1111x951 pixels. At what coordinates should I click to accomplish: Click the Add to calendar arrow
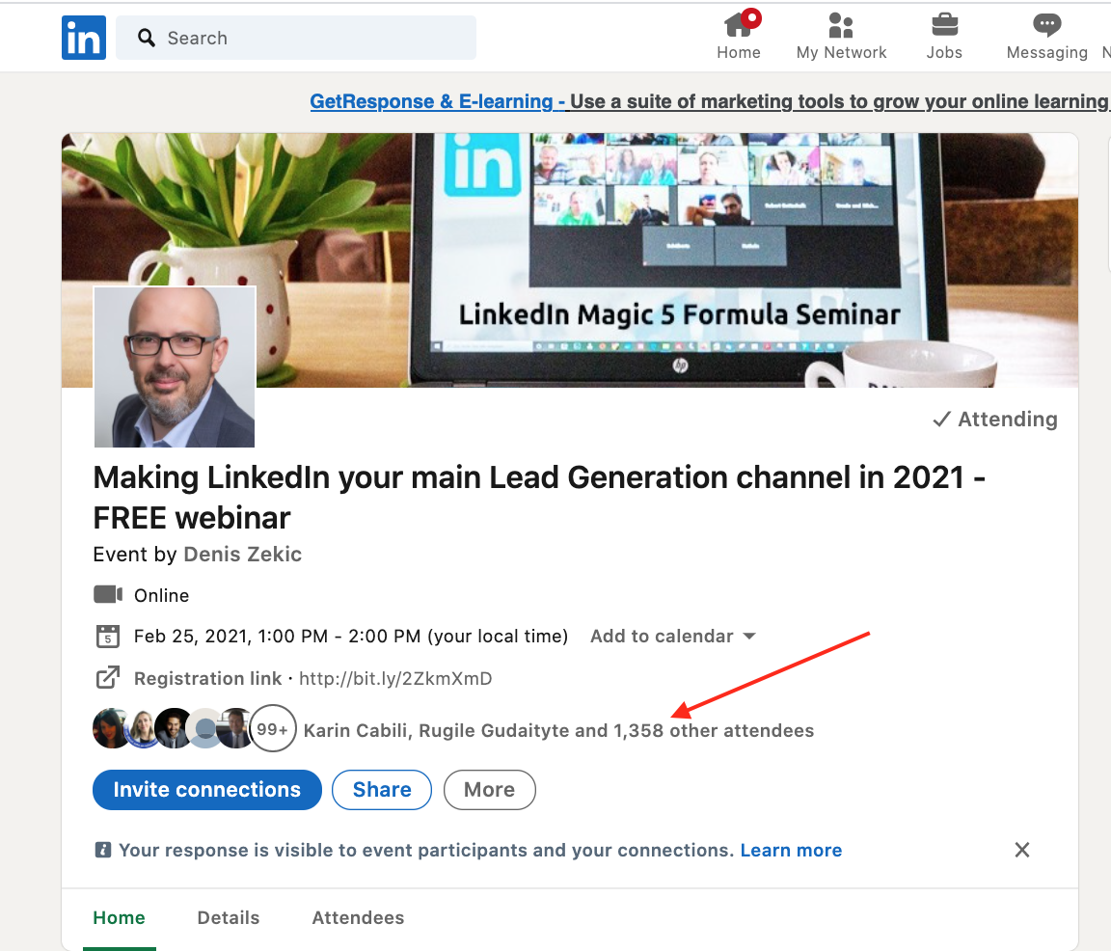pos(749,637)
